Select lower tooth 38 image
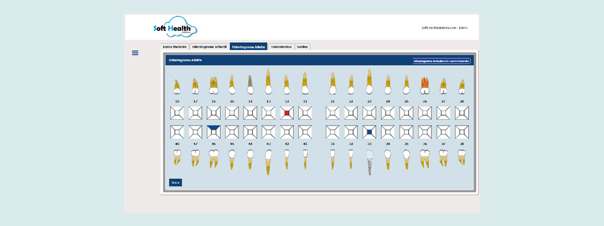This screenshot has width=604, height=226. 461,157
